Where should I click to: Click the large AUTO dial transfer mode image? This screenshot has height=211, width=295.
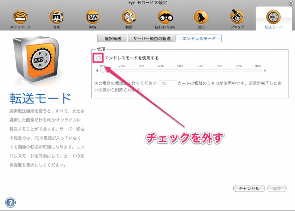coord(37,59)
